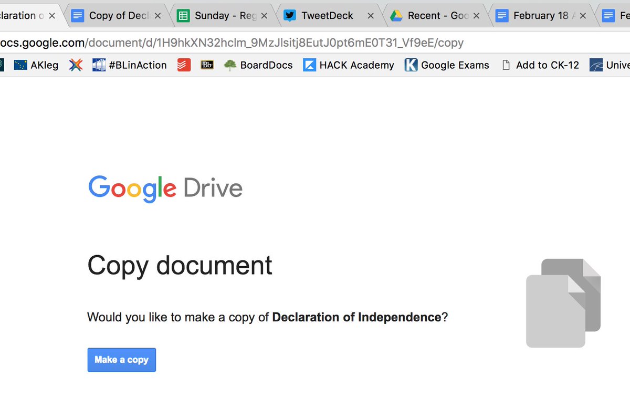The height and width of the screenshot is (409, 630).
Task: Click the Google Docs icon on Copy of Decl tab
Action: coord(78,16)
